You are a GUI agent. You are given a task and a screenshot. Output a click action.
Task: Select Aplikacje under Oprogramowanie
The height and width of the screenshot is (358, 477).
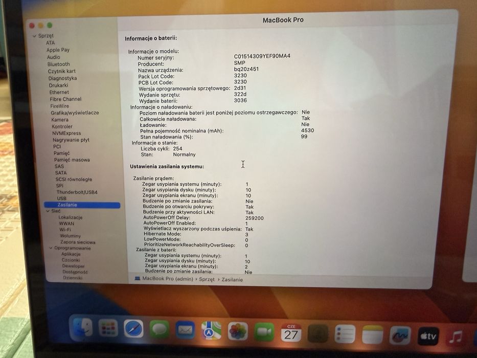tap(71, 254)
